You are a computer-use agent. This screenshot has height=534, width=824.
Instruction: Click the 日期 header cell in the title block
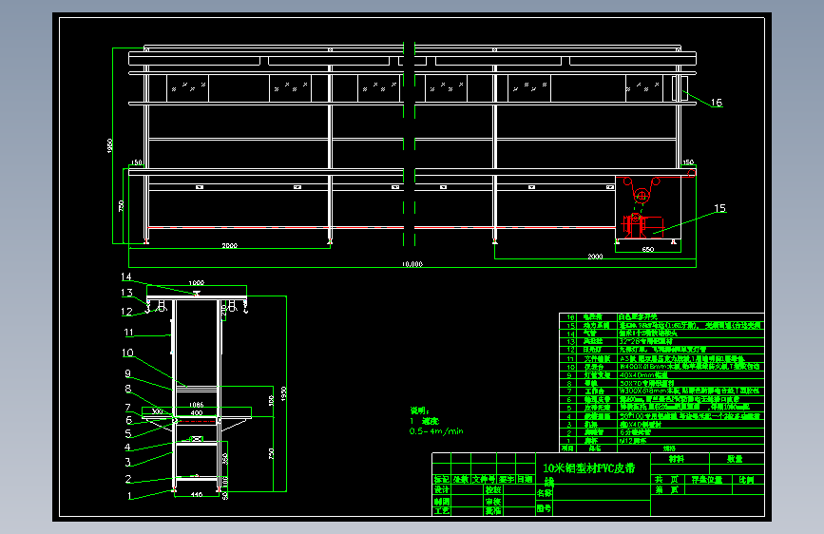coord(525,479)
